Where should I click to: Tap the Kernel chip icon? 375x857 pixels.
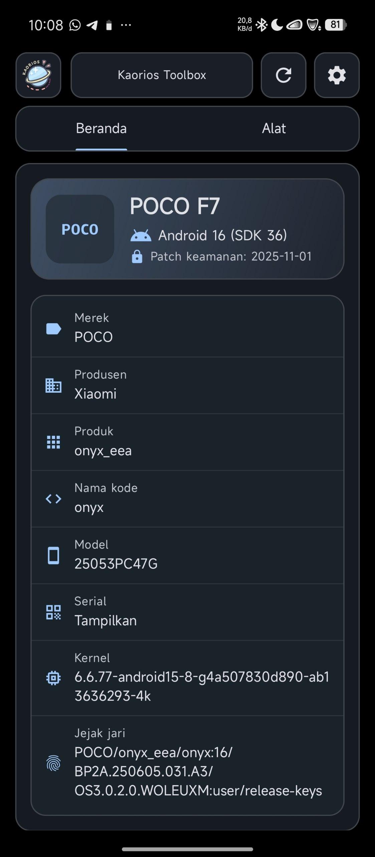(x=53, y=678)
